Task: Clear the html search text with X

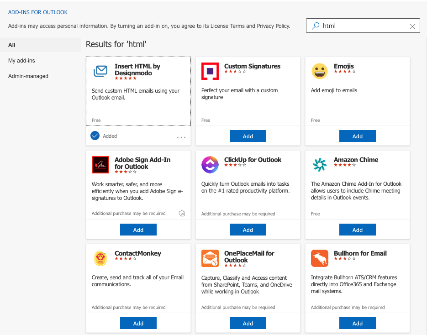Action: (x=412, y=26)
